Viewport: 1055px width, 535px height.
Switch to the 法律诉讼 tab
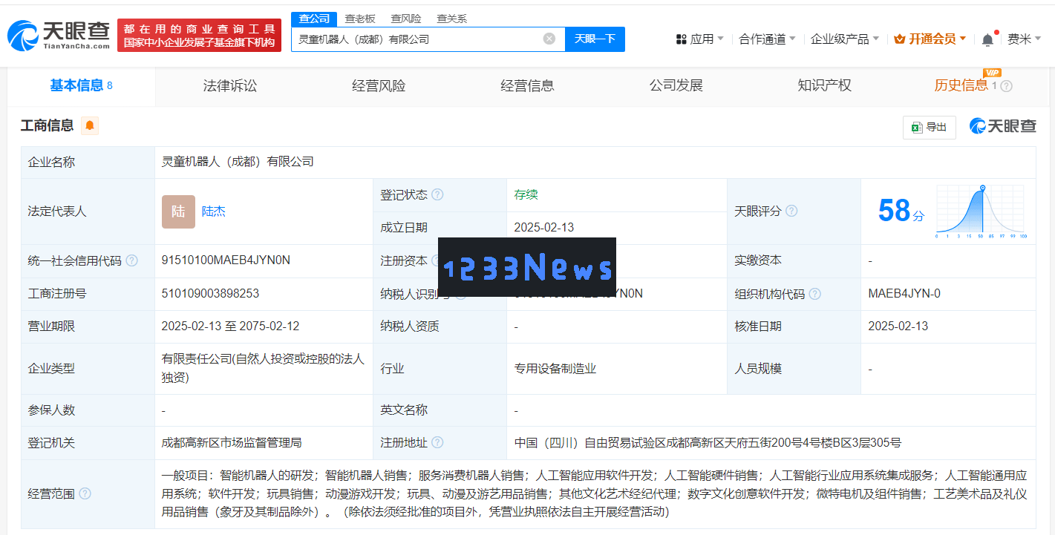pos(230,86)
